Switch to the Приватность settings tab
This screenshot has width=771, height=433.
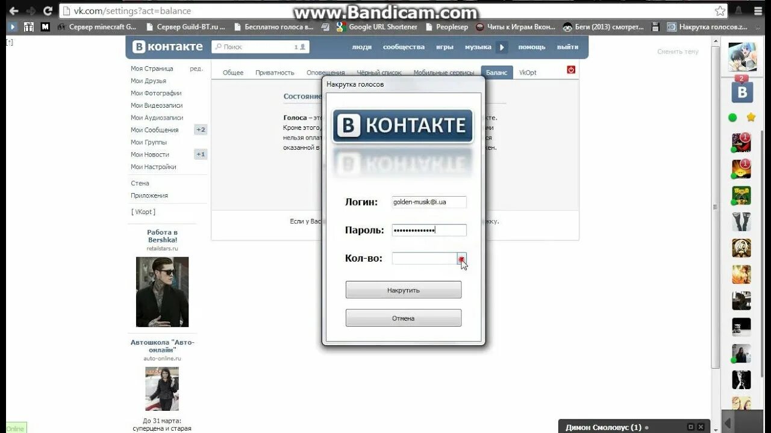pos(275,73)
